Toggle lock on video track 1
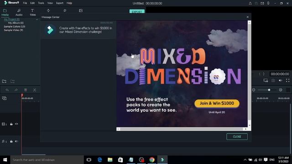Viewport: 292px width, 164px height. click(11, 124)
